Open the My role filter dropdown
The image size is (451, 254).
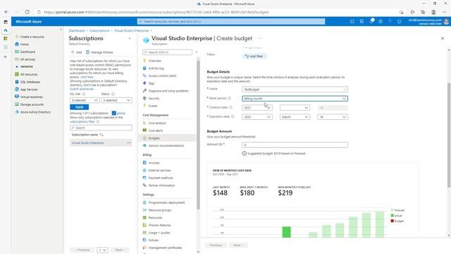(x=85, y=100)
